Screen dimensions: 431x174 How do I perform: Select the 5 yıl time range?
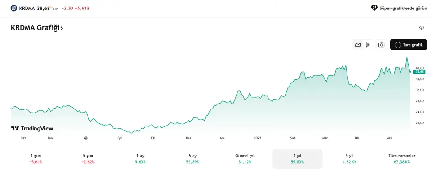tap(350, 159)
